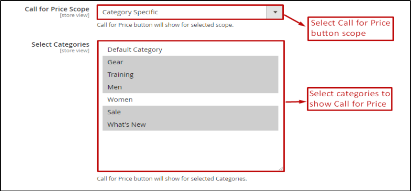Choose the What's New category option
411x191 pixels.
127,125
